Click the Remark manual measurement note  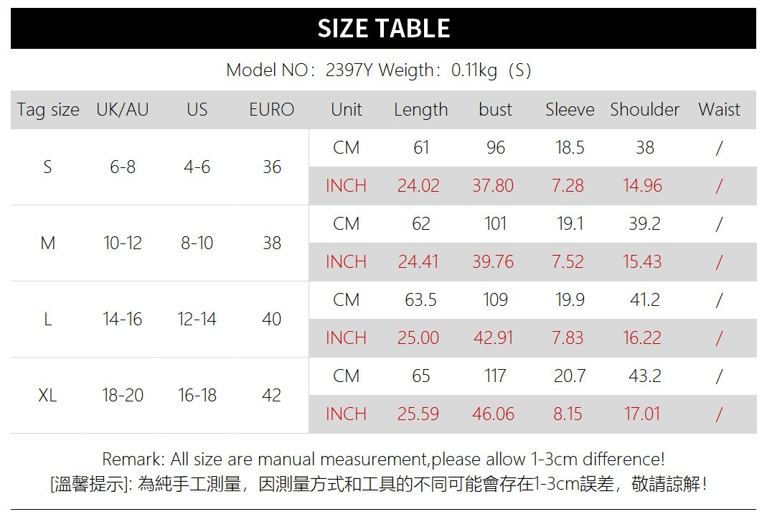tap(383, 460)
